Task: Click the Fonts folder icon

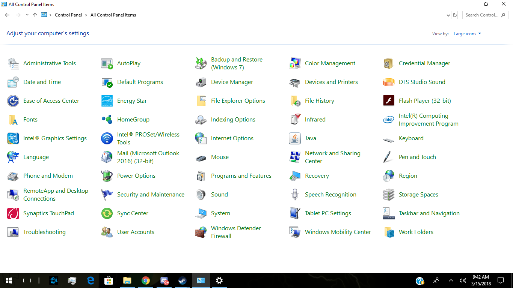Action: [13, 120]
